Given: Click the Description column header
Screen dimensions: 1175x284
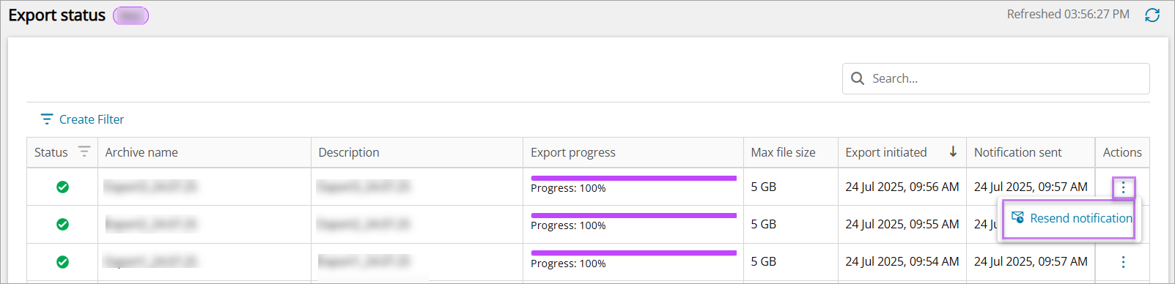Looking at the screenshot, I should click(349, 152).
